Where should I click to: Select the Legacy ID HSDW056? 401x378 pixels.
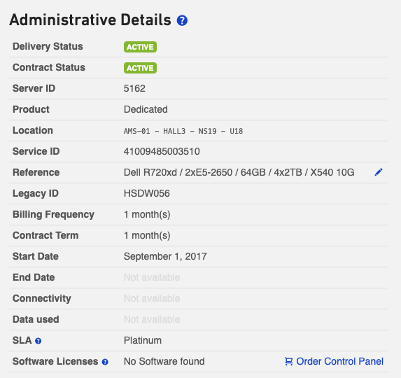(146, 193)
